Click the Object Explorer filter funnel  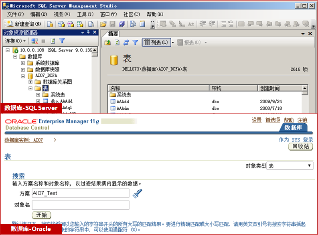tap(62, 41)
